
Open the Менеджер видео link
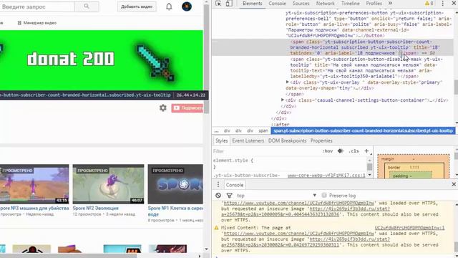click(36, 22)
